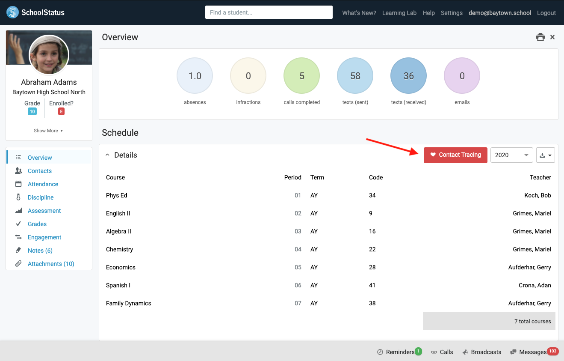This screenshot has width=564, height=361.
Task: Click the print icon in Overview header
Action: pos(540,37)
